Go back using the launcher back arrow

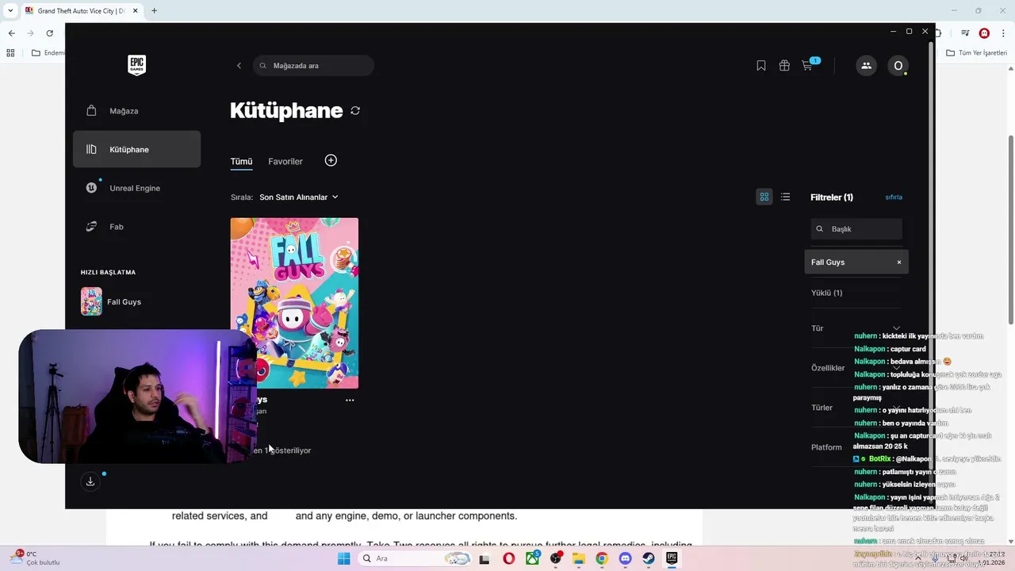tap(239, 66)
